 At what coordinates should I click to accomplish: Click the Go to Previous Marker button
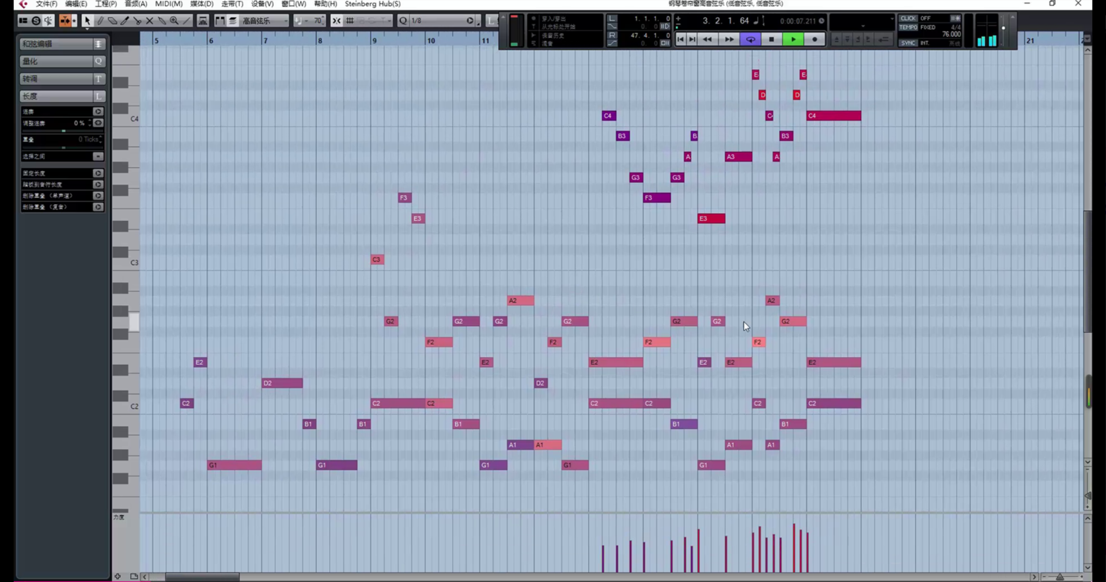click(681, 39)
